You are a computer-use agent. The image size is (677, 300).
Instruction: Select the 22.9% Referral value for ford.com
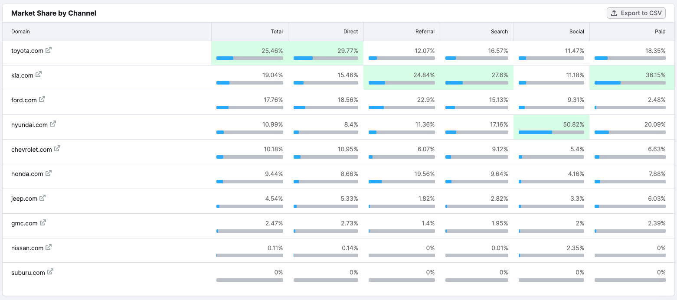[426, 100]
